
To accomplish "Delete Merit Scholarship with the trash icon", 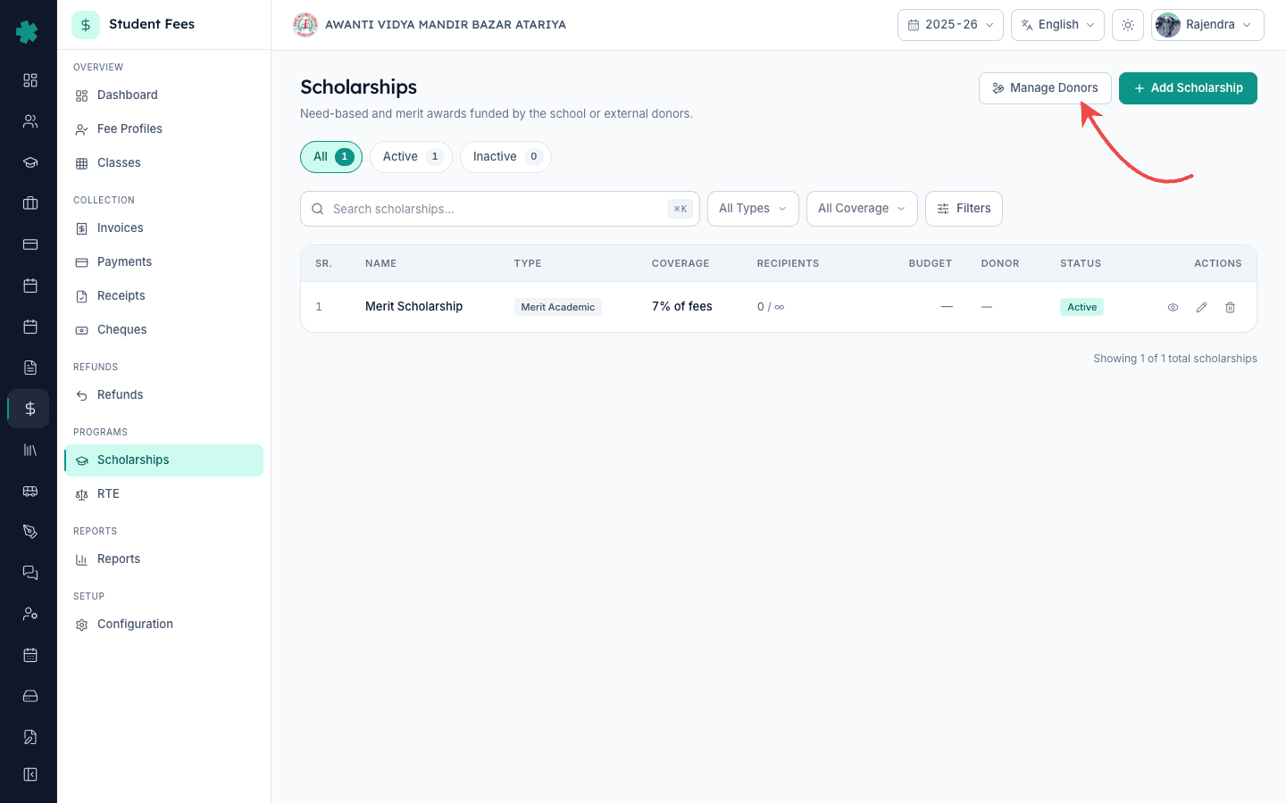I will coord(1231,307).
